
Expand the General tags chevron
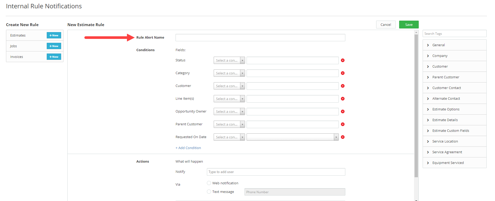(428, 45)
